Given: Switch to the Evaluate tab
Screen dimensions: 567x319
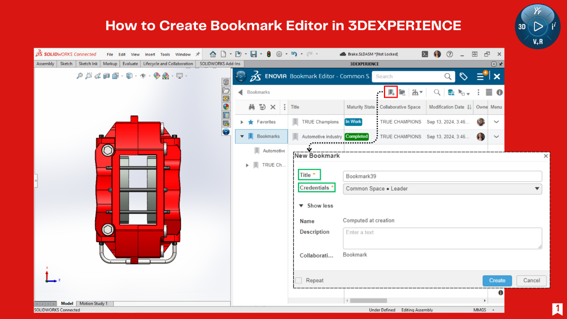Looking at the screenshot, I should tap(130, 64).
